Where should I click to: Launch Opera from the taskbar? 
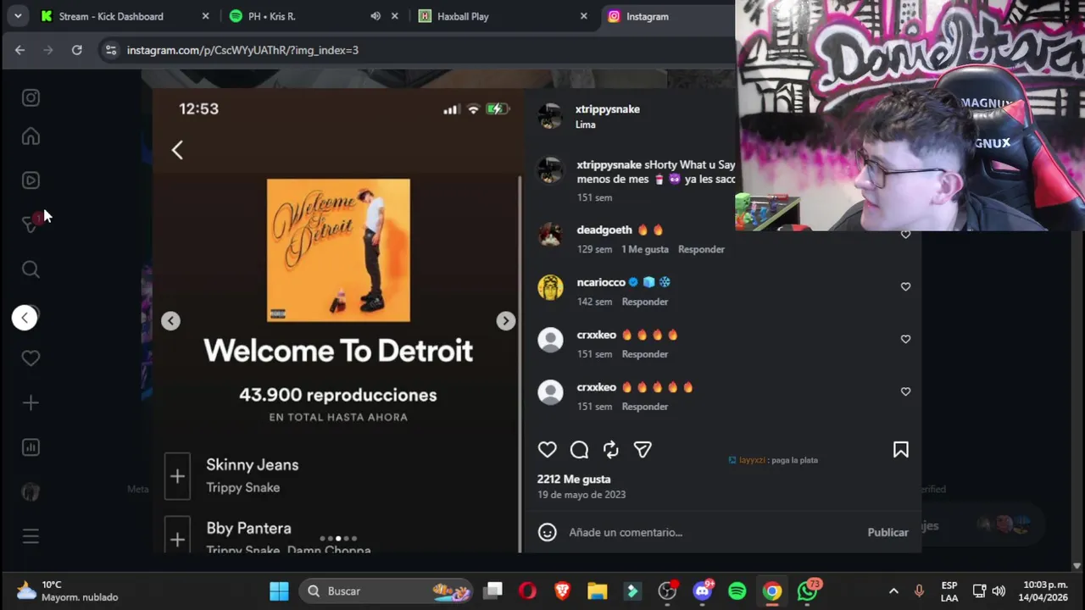527,591
